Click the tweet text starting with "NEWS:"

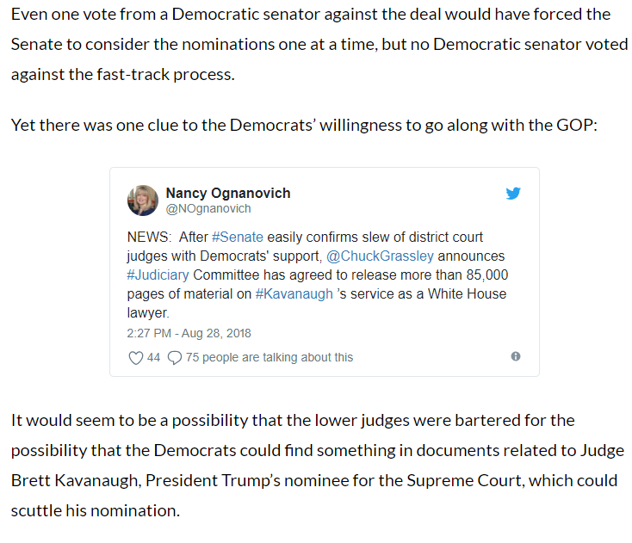[x=317, y=275]
